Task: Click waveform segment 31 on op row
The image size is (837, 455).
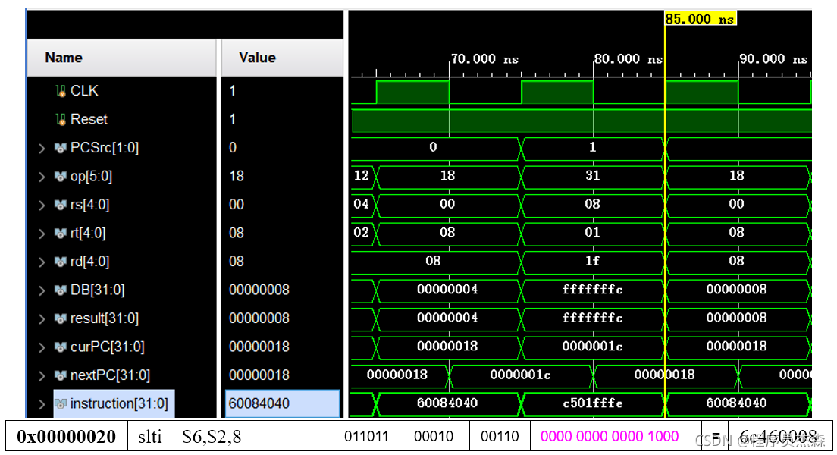Action: (x=593, y=176)
